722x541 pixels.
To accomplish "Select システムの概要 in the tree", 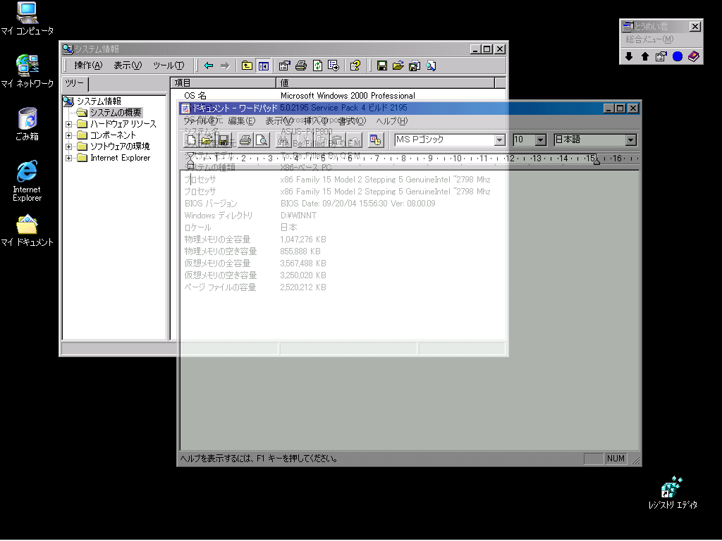I will click(116, 113).
